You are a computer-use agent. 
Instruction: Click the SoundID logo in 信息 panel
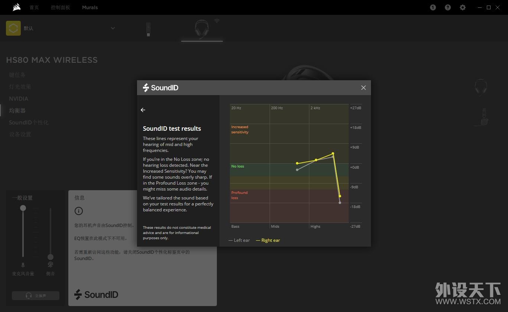[x=96, y=295]
